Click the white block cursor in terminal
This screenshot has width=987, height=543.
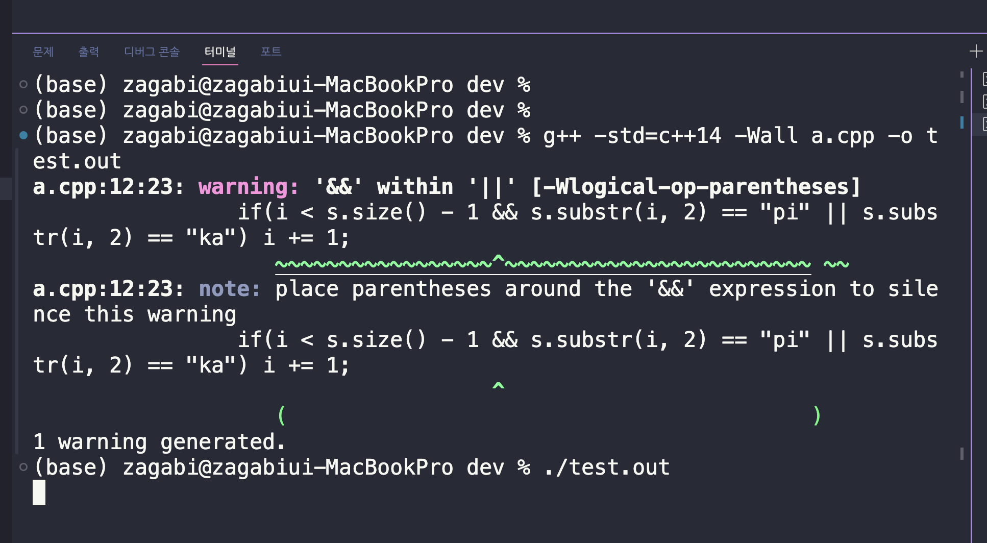[39, 492]
